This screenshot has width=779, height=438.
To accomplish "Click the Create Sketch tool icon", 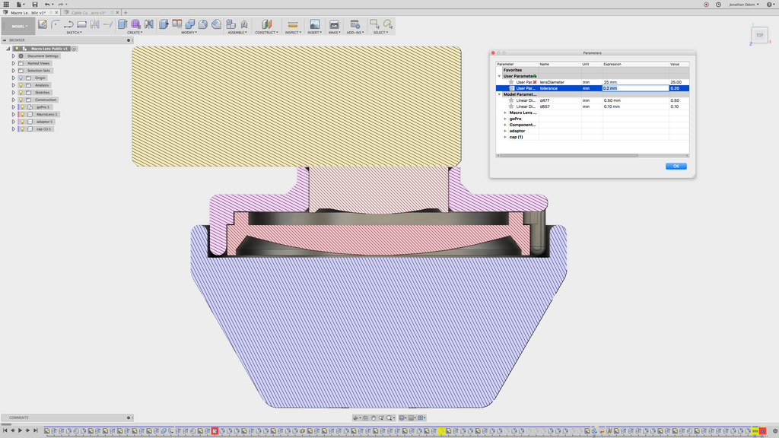I will [43, 24].
